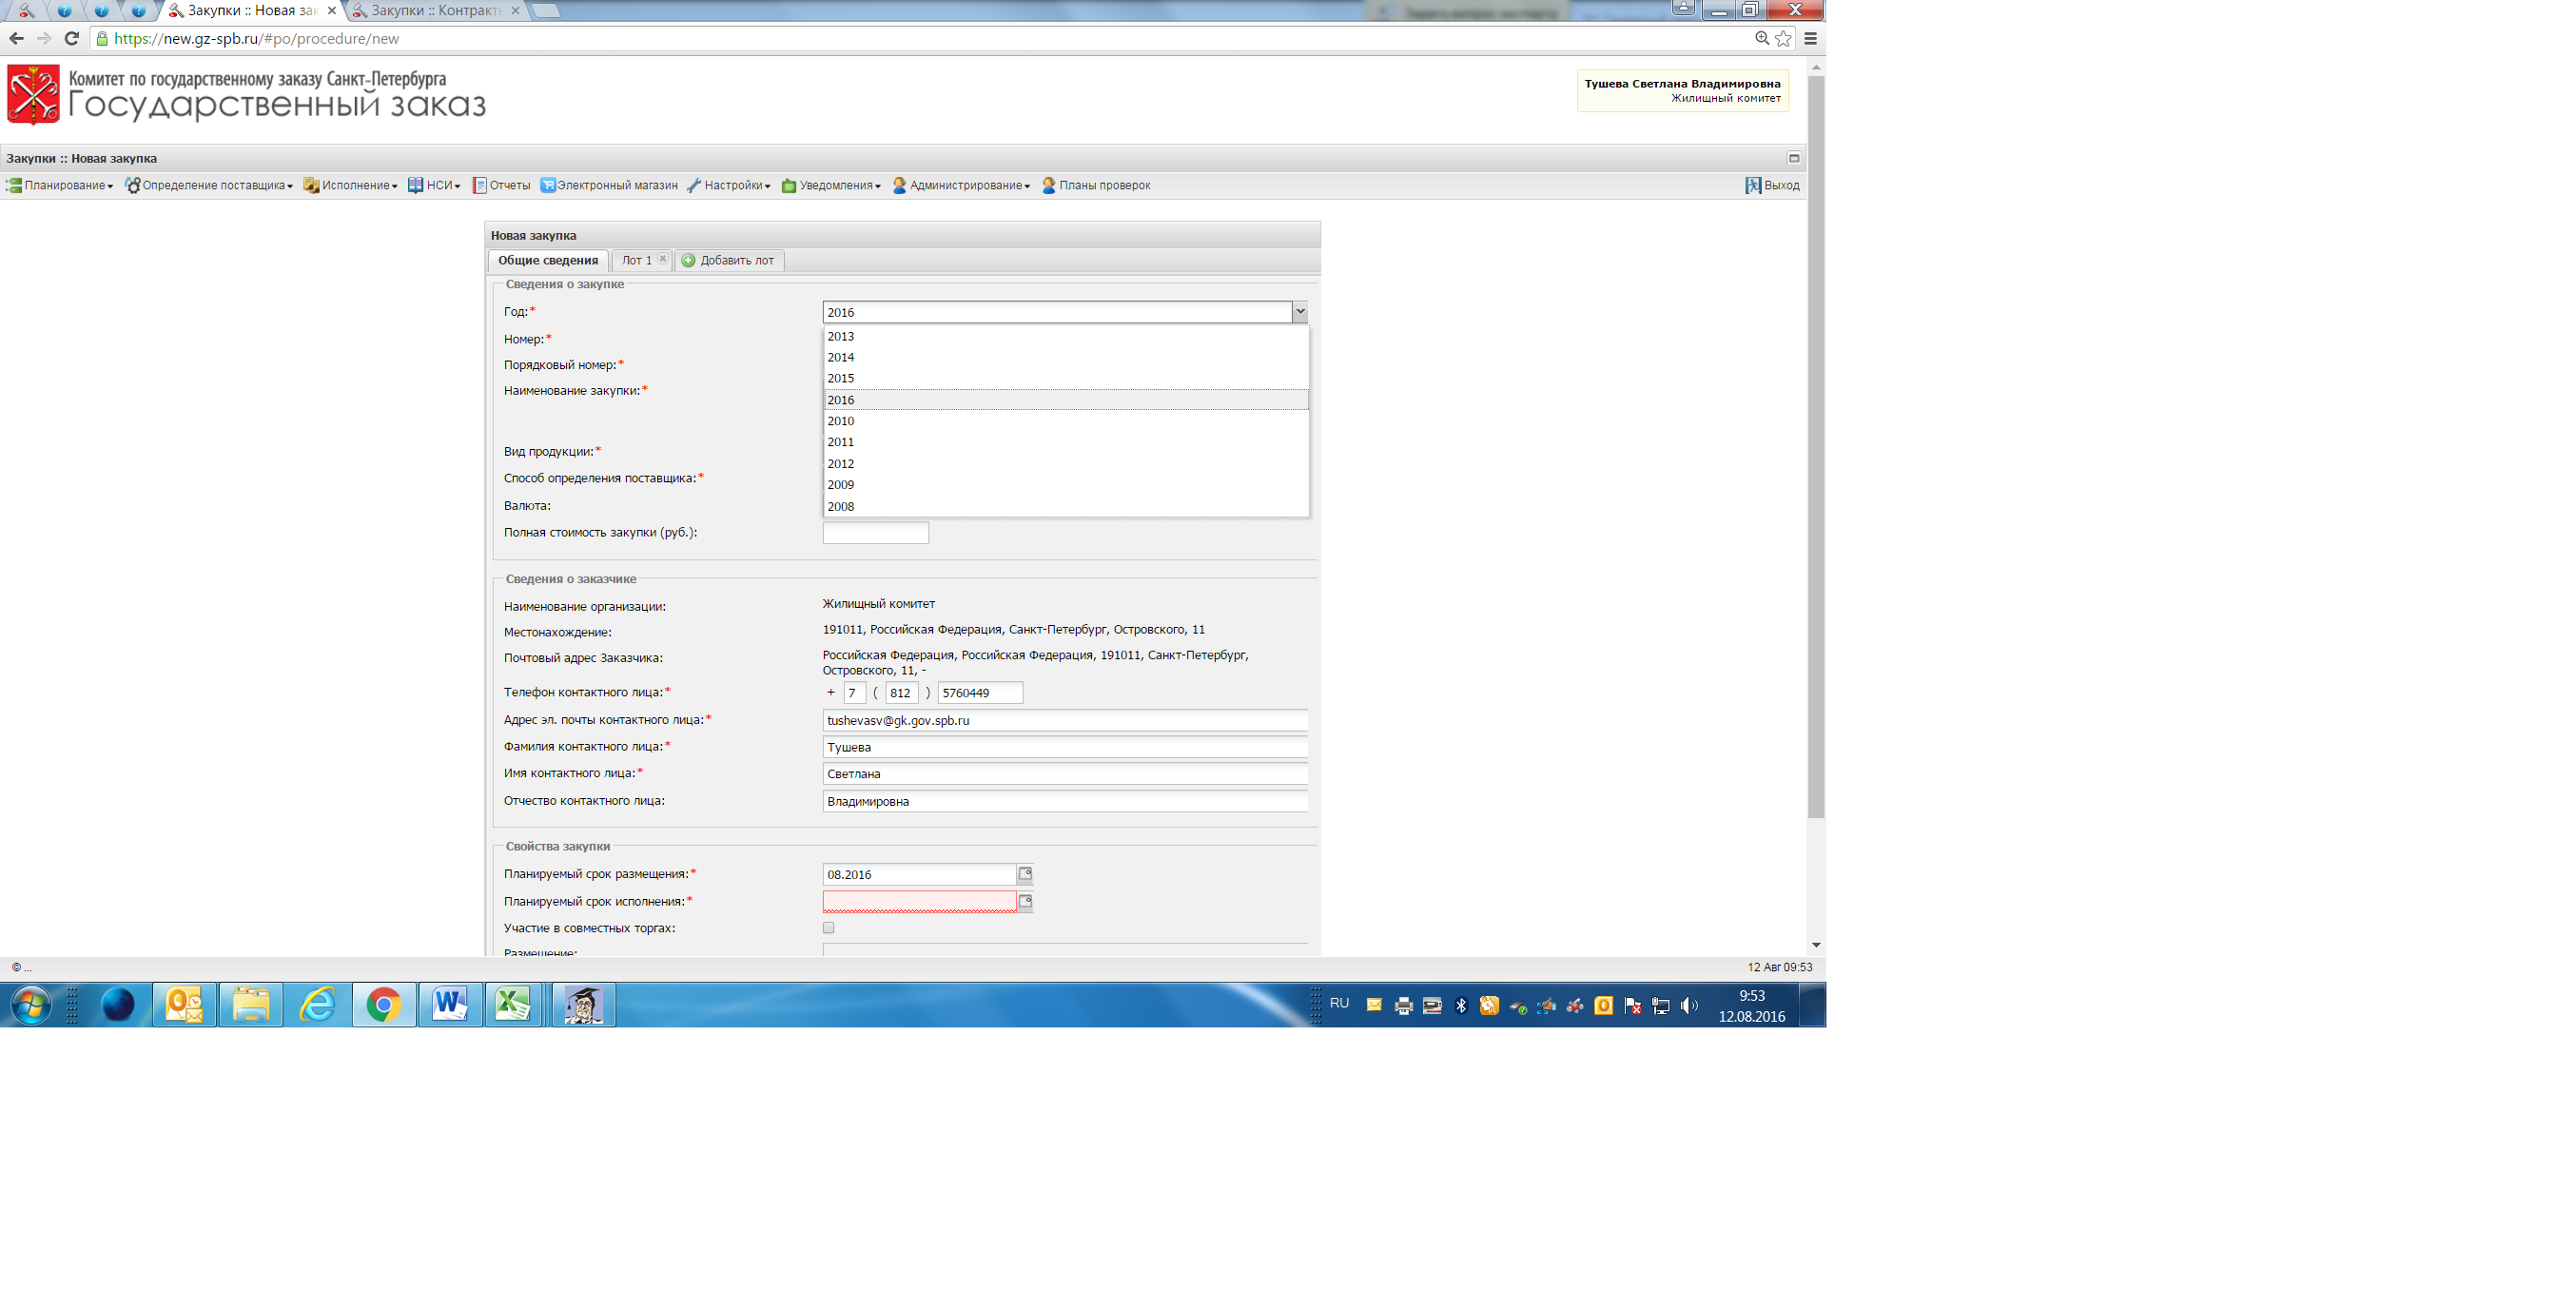Click the address bar URL

[x=256, y=38]
